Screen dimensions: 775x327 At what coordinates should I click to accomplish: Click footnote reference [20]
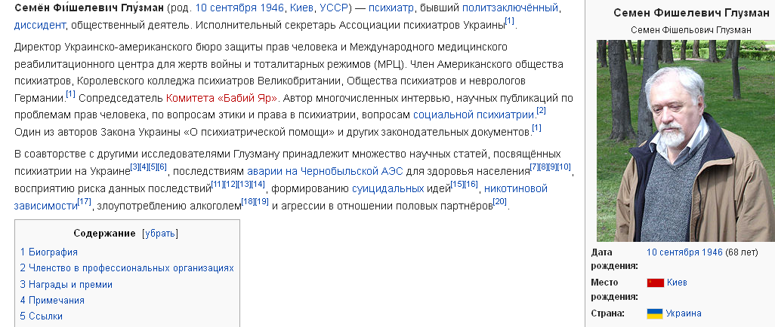point(500,201)
